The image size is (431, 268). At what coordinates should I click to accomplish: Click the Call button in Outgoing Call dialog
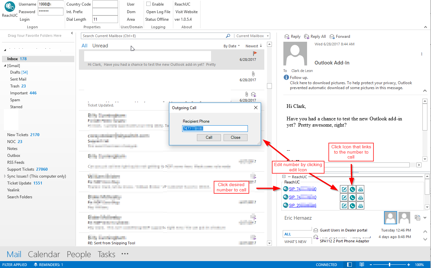tap(209, 137)
